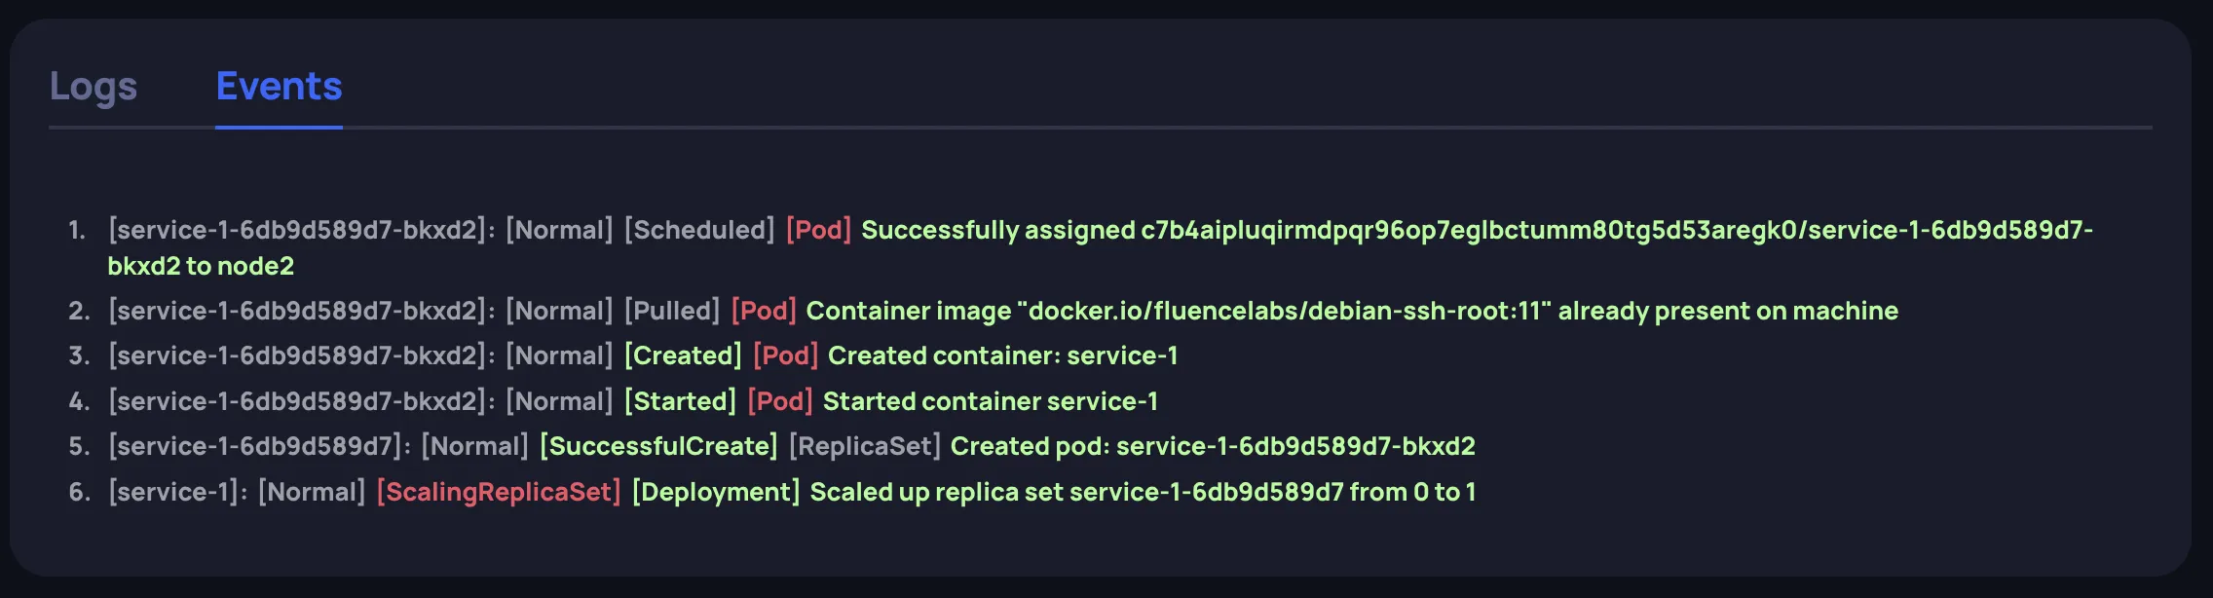
Task: Click the [Pulled] reason tag
Action: coord(672,311)
